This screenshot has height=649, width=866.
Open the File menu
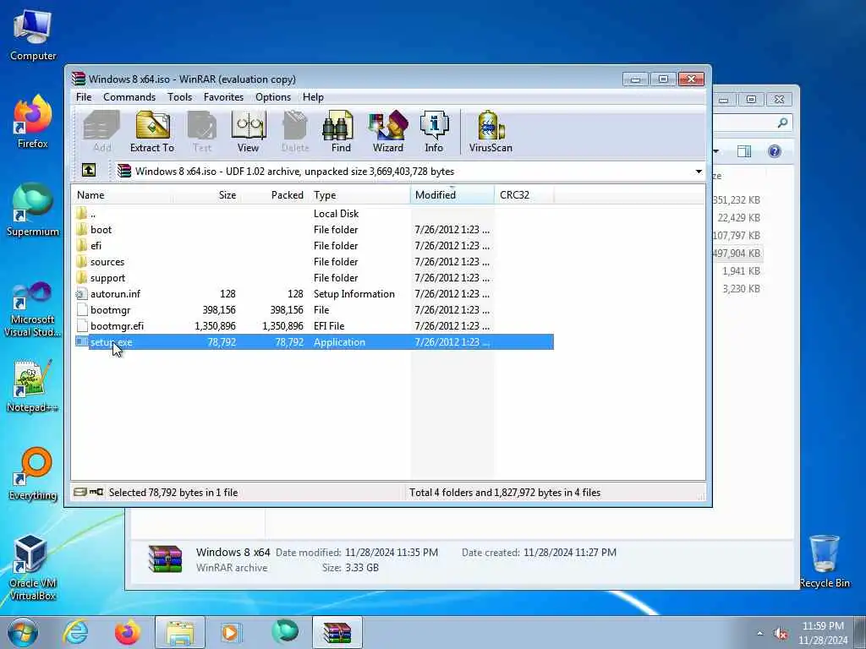tap(84, 97)
